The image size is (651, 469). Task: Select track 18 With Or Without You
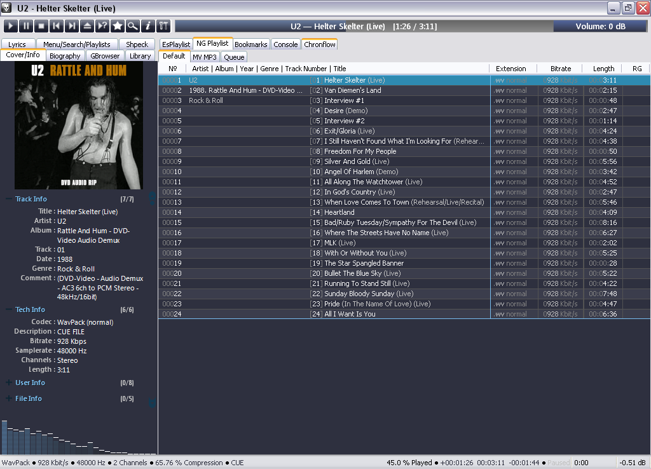click(404, 253)
